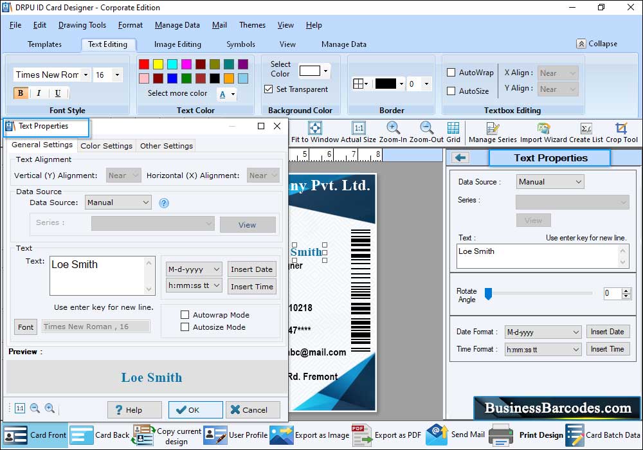The height and width of the screenshot is (450, 643).
Task: Open text color A dropdown arrow
Action: [x=233, y=94]
